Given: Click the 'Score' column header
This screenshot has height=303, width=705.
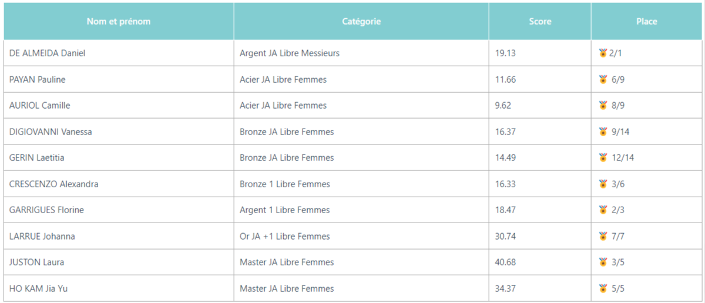Looking at the screenshot, I should tap(540, 21).
